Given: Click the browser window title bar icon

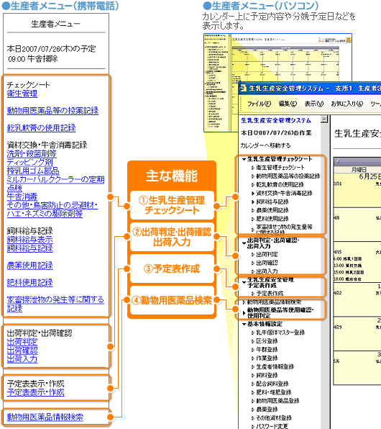Looking at the screenshot, I should coord(243,88).
